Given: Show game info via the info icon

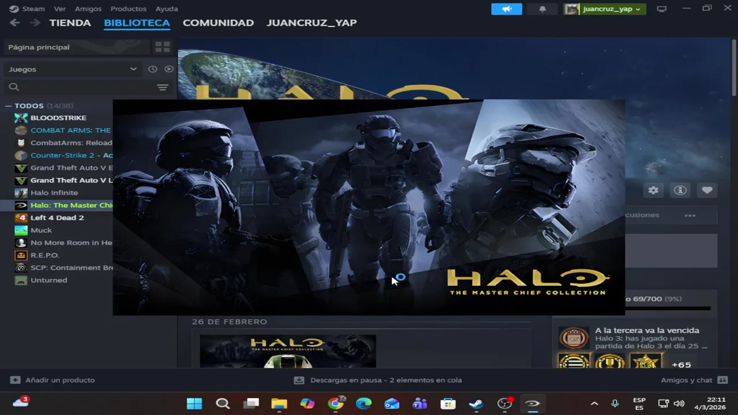Looking at the screenshot, I should (x=680, y=190).
